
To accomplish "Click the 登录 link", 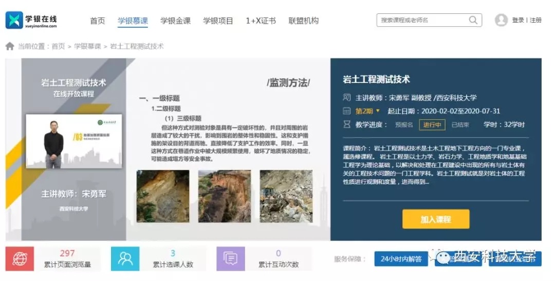I will [518, 20].
